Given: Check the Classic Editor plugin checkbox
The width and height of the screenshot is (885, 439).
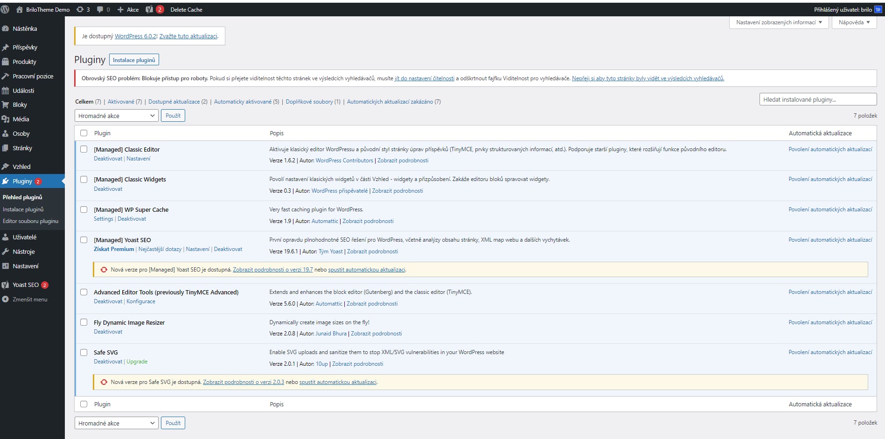Looking at the screenshot, I should (x=84, y=149).
